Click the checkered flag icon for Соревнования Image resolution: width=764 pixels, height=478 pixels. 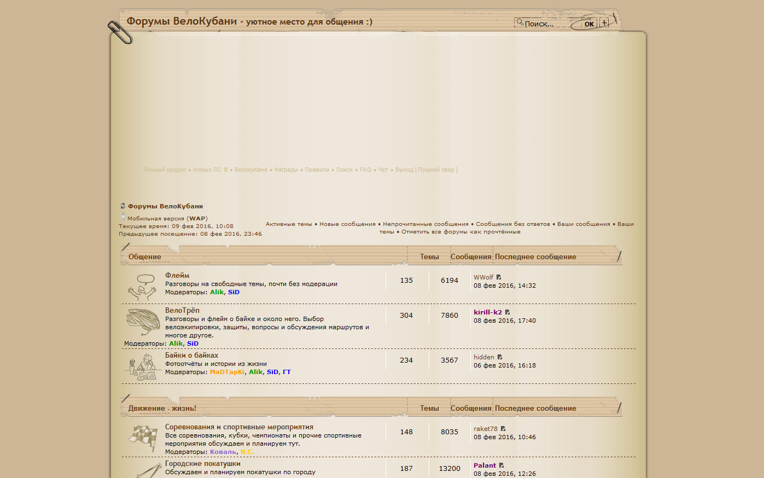click(143, 438)
